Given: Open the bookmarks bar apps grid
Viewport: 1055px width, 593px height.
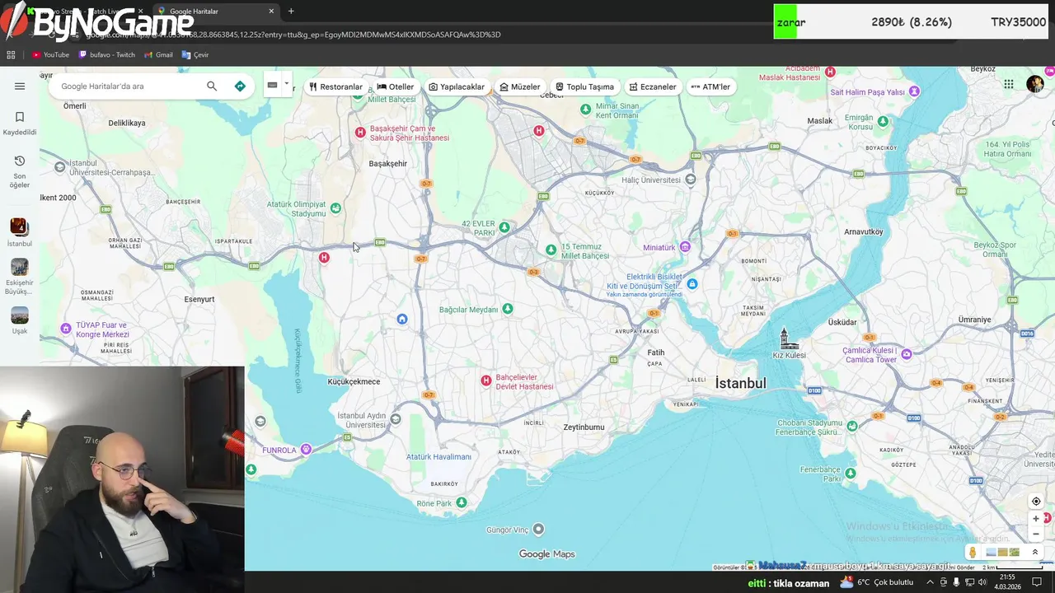Looking at the screenshot, I should [x=11, y=55].
